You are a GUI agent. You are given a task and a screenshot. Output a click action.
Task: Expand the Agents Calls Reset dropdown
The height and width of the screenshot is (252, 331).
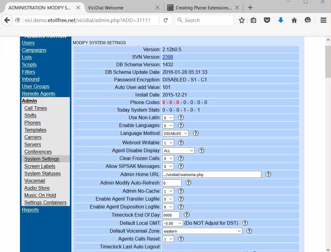point(168,239)
